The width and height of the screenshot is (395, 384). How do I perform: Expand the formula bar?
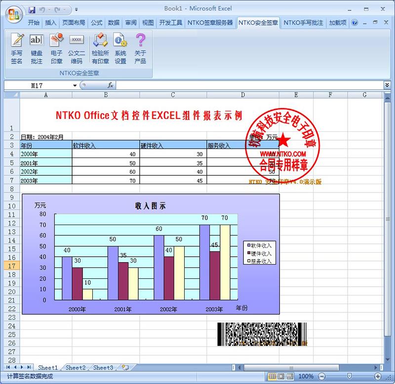click(387, 85)
